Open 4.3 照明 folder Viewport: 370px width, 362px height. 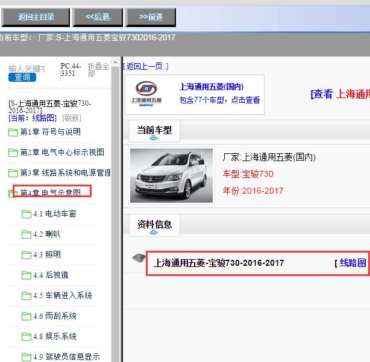pyautogui.click(x=47, y=255)
